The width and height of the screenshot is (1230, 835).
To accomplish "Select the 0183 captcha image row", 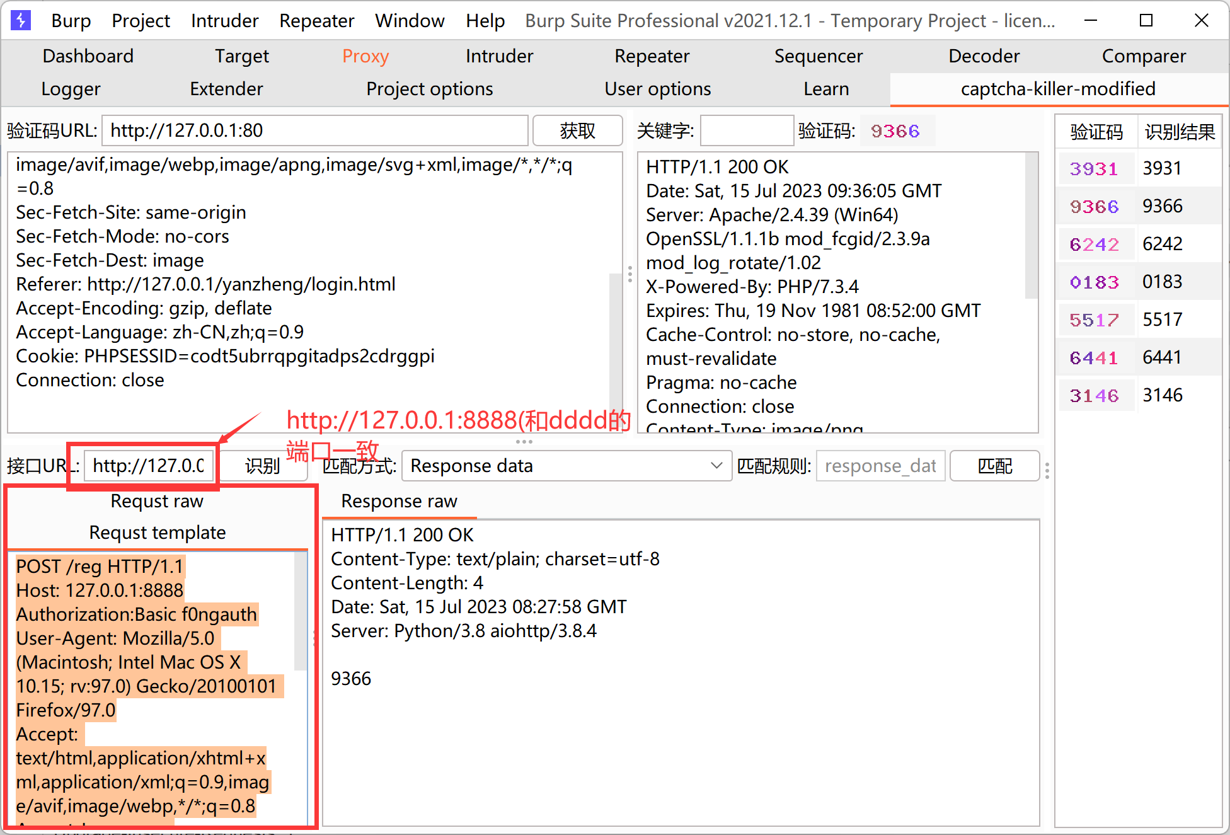I will coord(1095,282).
